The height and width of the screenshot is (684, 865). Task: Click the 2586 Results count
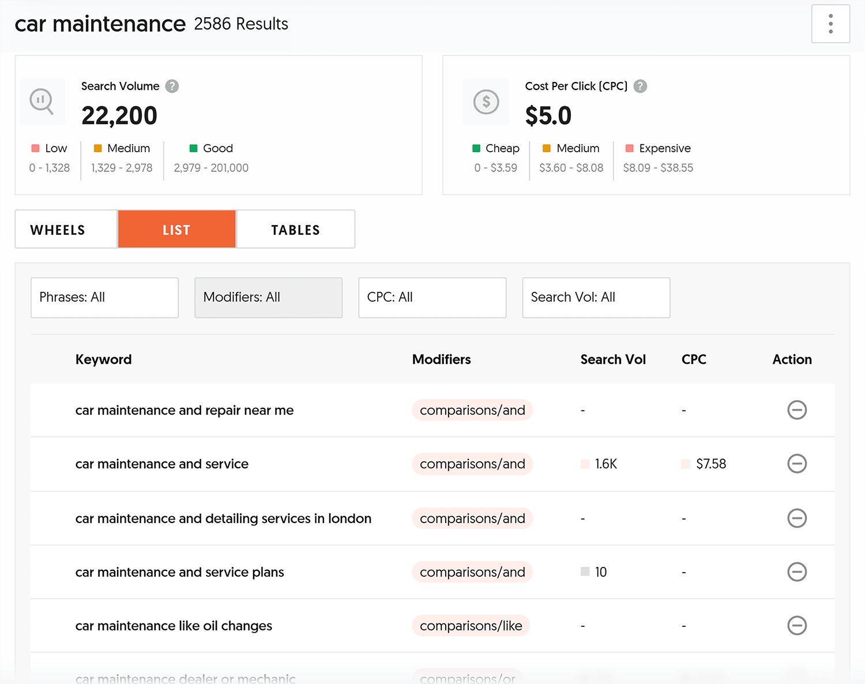(x=241, y=24)
